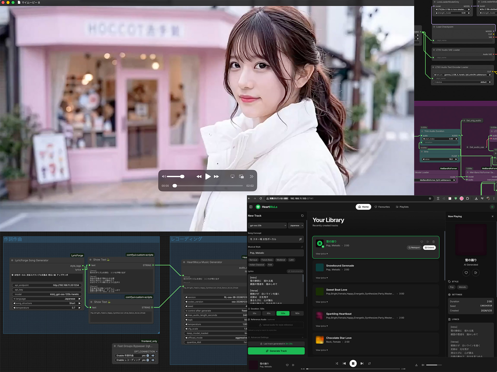The height and width of the screenshot is (372, 497).
Task: Switch to the Favourites tab
Action: [382, 207]
